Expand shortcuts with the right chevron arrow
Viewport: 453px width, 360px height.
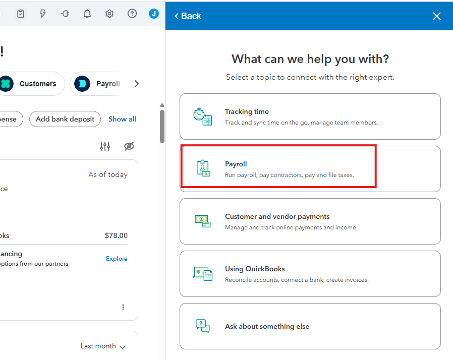click(x=137, y=84)
